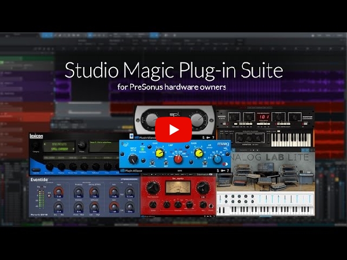The image size is (347, 260).
Task: Click the blue M icon beside the Lexicon plug-in
Action: tap(131, 136)
